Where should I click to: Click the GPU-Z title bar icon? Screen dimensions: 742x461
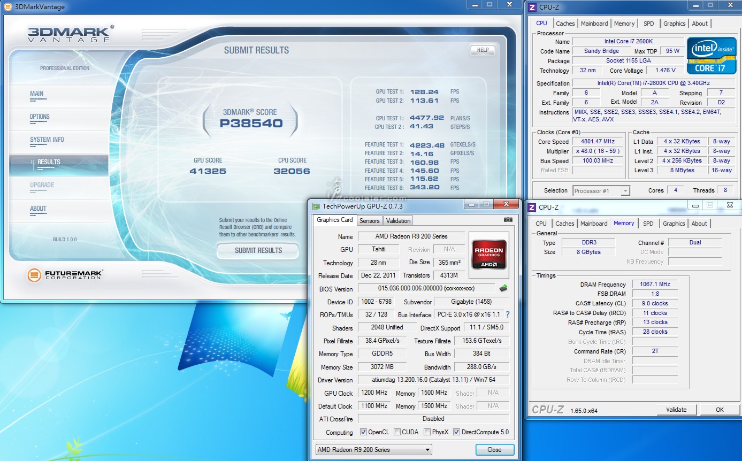click(x=316, y=206)
